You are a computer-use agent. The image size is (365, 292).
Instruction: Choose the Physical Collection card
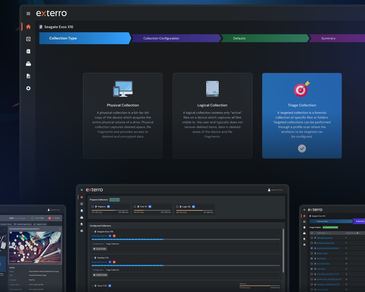pyautogui.click(x=123, y=116)
